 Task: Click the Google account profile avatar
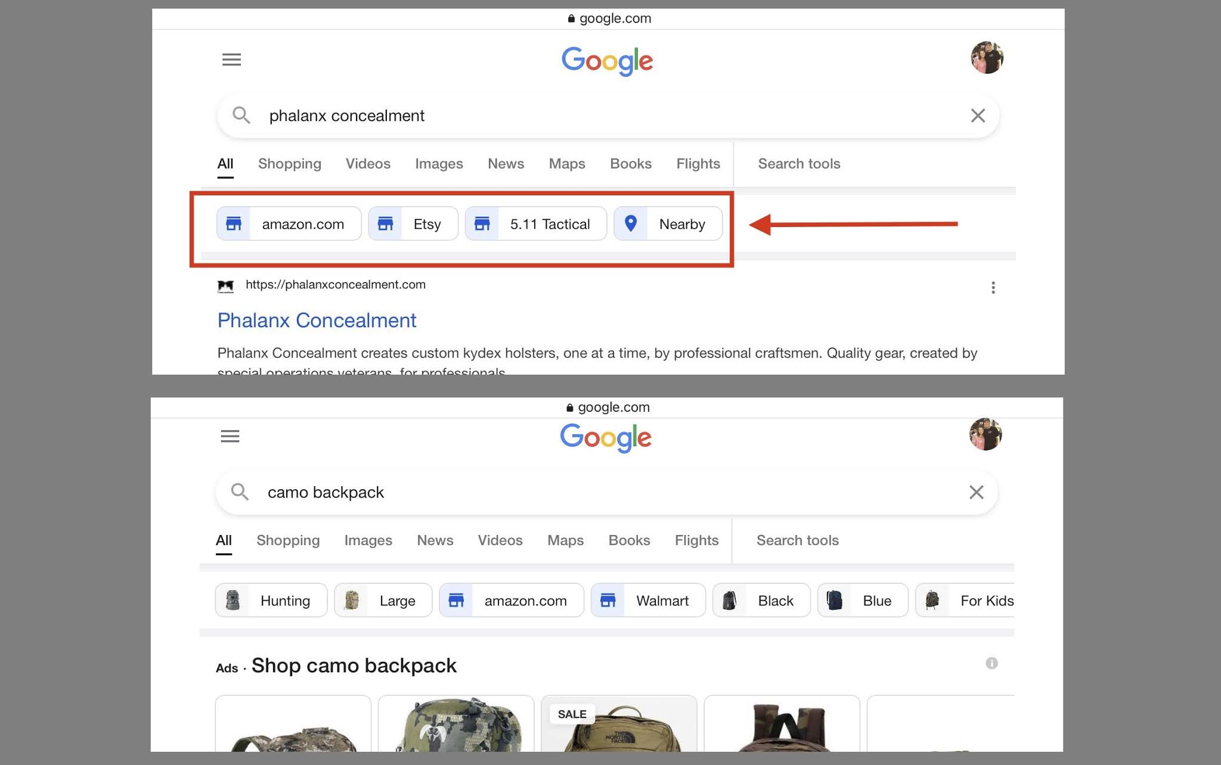click(987, 57)
